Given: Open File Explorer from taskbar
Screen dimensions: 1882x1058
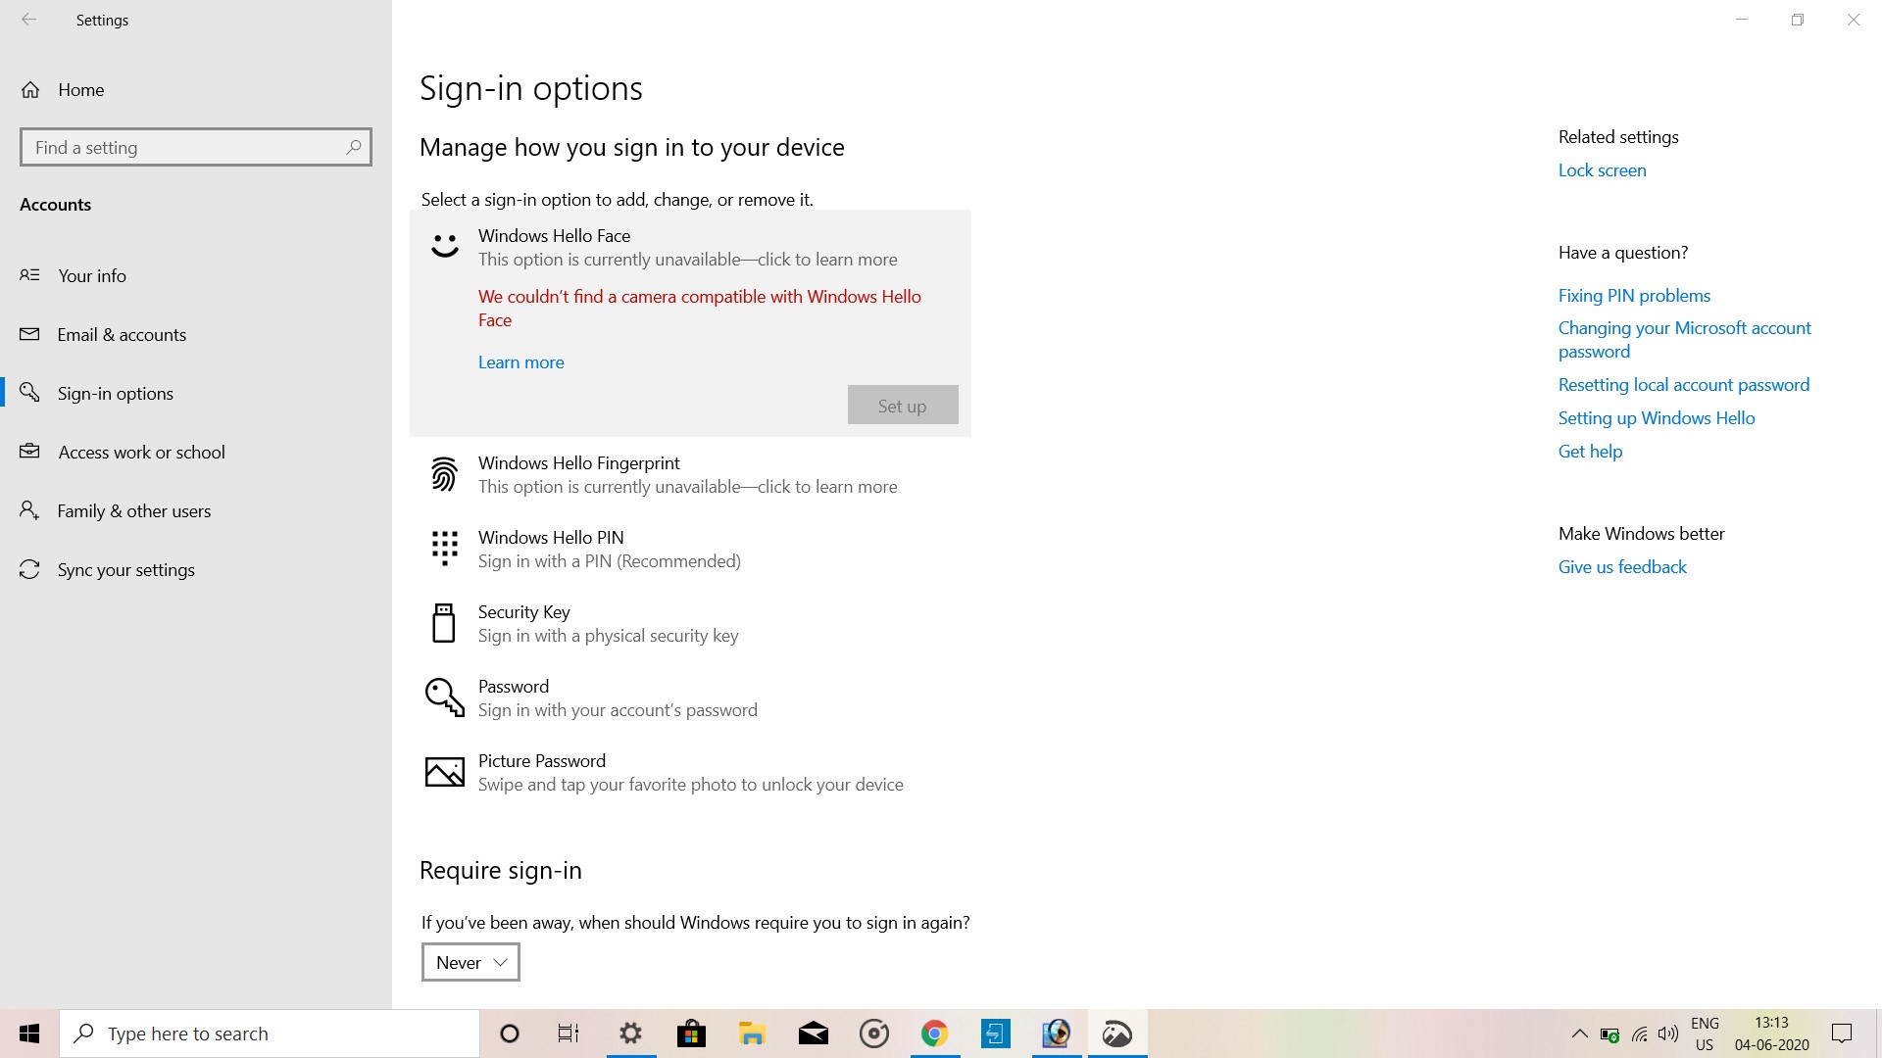Looking at the screenshot, I should tap(752, 1034).
